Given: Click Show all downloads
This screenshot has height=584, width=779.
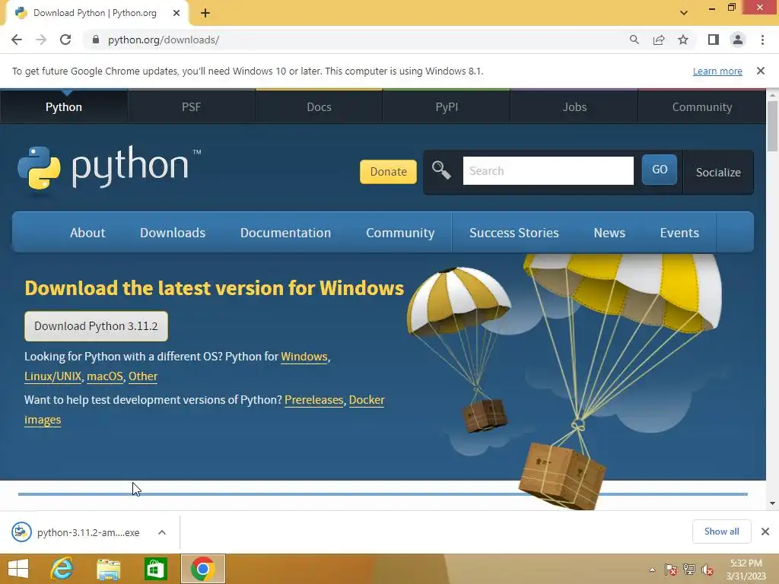Looking at the screenshot, I should 721,532.
